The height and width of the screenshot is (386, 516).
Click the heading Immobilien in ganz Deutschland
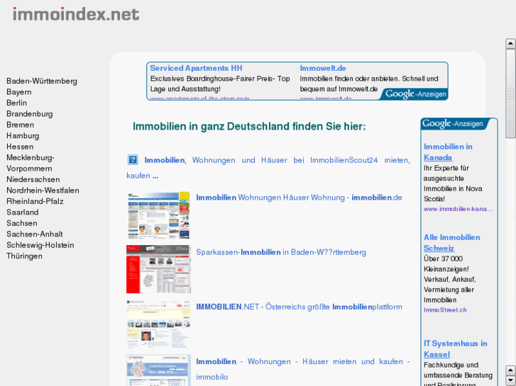(x=249, y=127)
